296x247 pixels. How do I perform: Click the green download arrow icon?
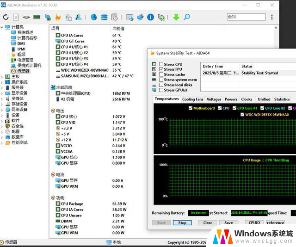(x=176, y=17)
